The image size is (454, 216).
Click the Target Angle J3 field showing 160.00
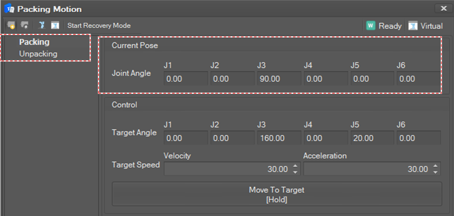click(279, 138)
